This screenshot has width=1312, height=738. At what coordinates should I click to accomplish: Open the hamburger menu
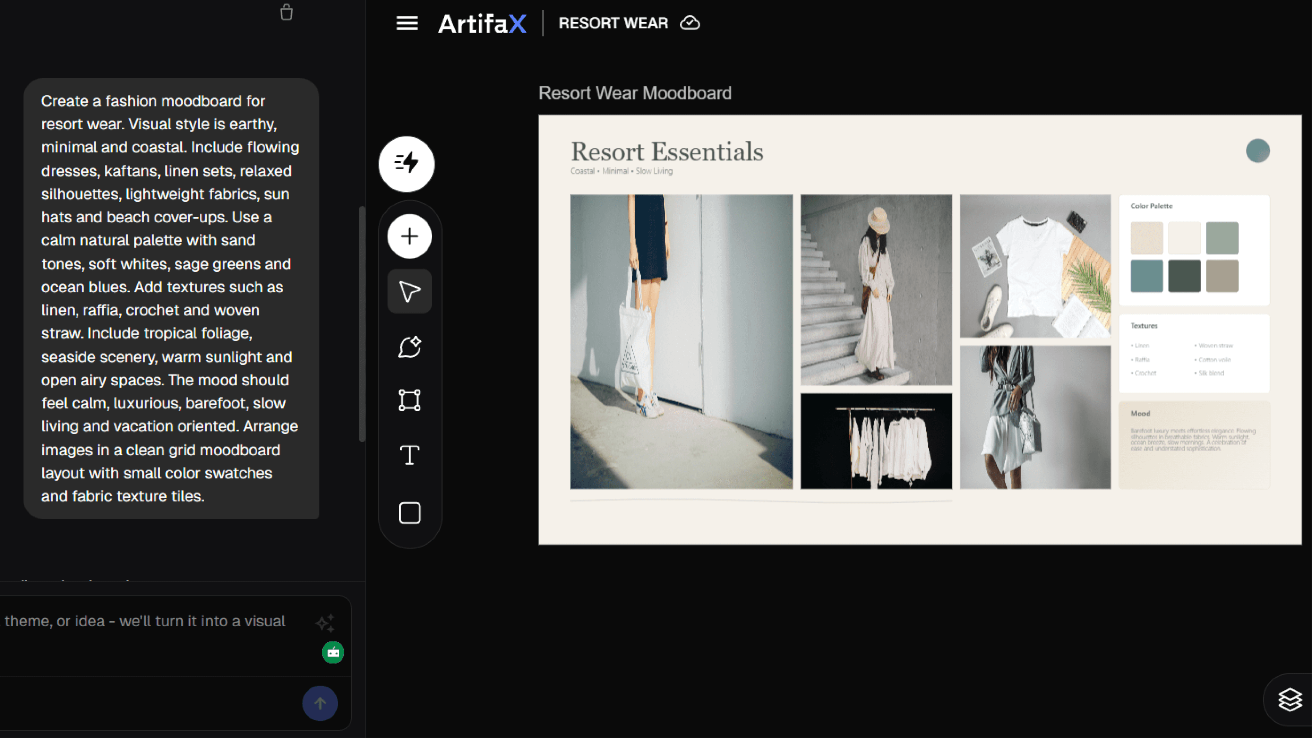coord(407,23)
